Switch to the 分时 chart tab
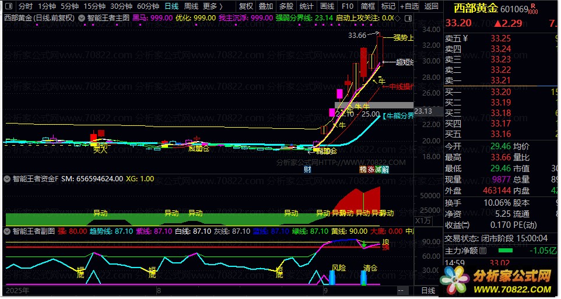This screenshot has height=299, width=561. tap(26, 6)
